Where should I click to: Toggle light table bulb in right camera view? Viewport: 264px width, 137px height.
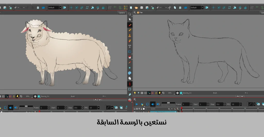coord(135,93)
